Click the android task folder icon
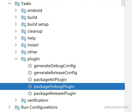132x112 pixels. coord(24,11)
